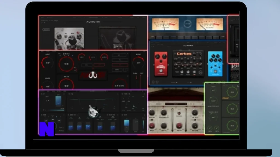Click the red button below the MID knob
Screen dimensions: 280x157
(x=99, y=65)
